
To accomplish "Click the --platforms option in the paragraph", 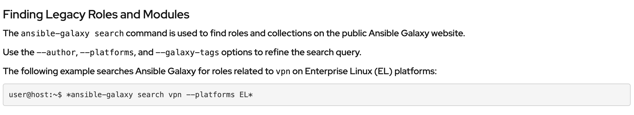I will (x=107, y=53).
